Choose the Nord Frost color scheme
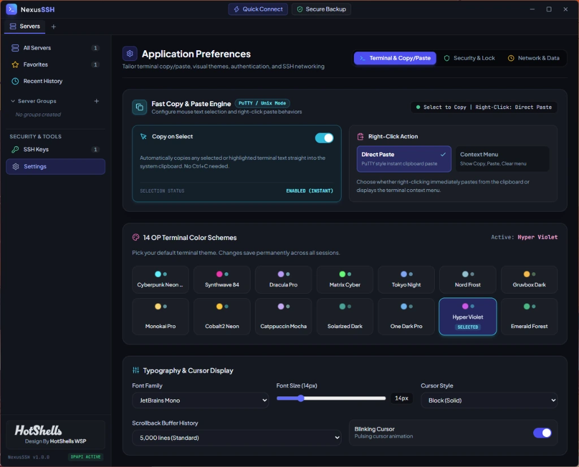This screenshot has width=579, height=467. pyautogui.click(x=468, y=280)
